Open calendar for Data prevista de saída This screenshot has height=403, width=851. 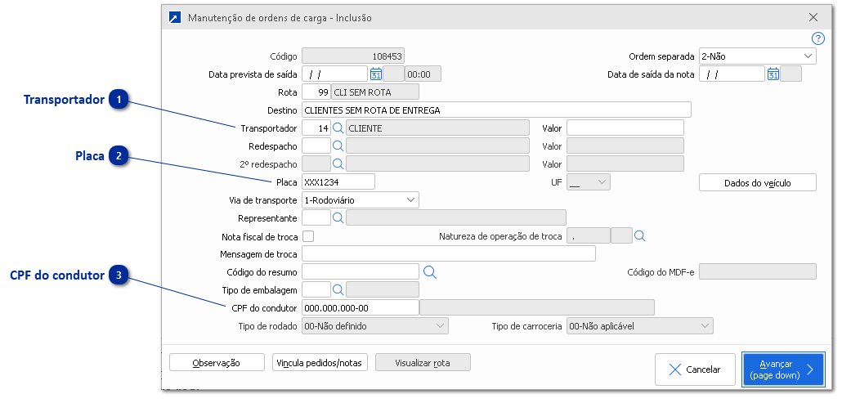(x=375, y=74)
